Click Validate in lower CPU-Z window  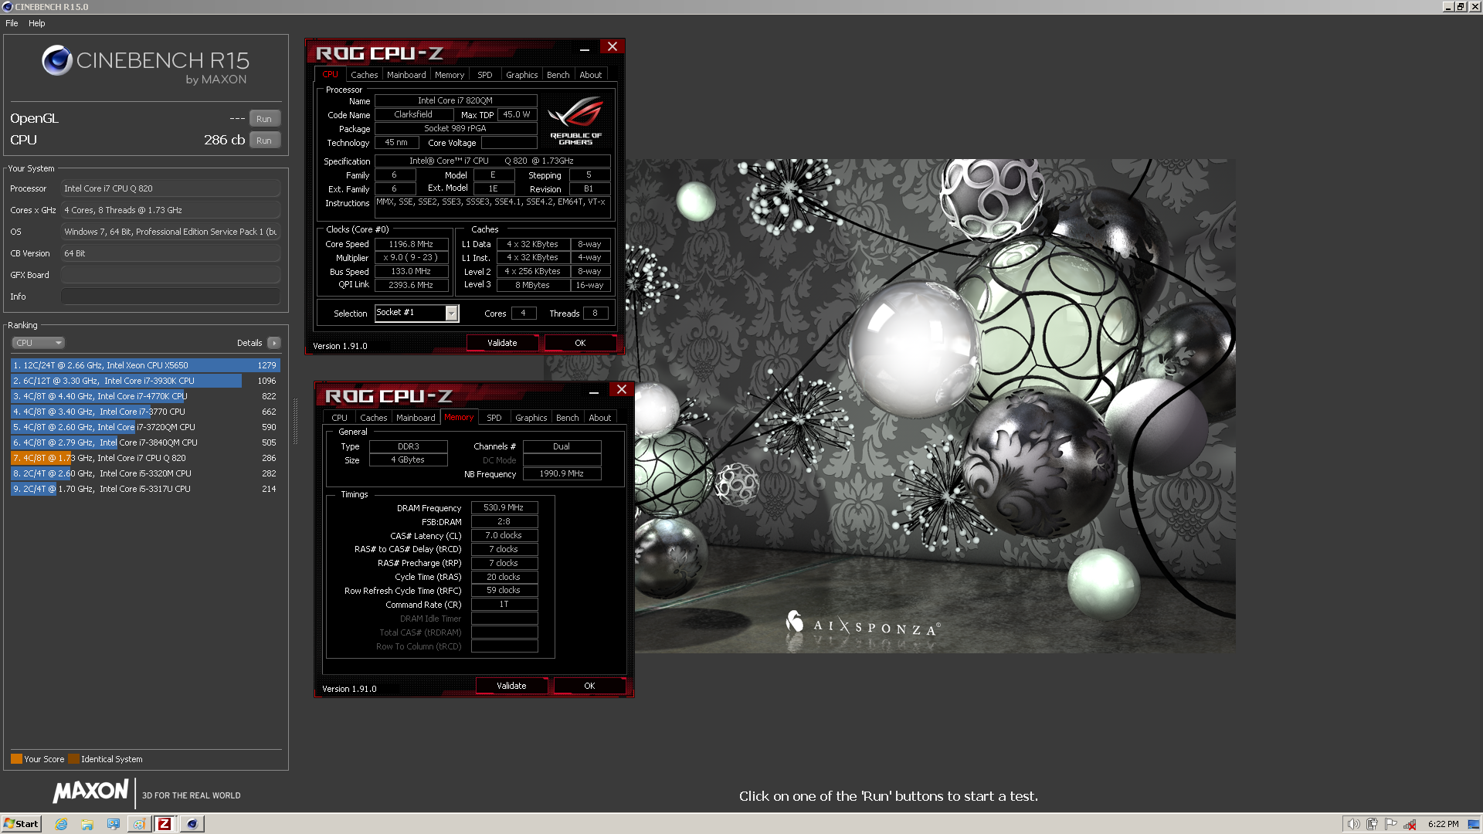[511, 686]
